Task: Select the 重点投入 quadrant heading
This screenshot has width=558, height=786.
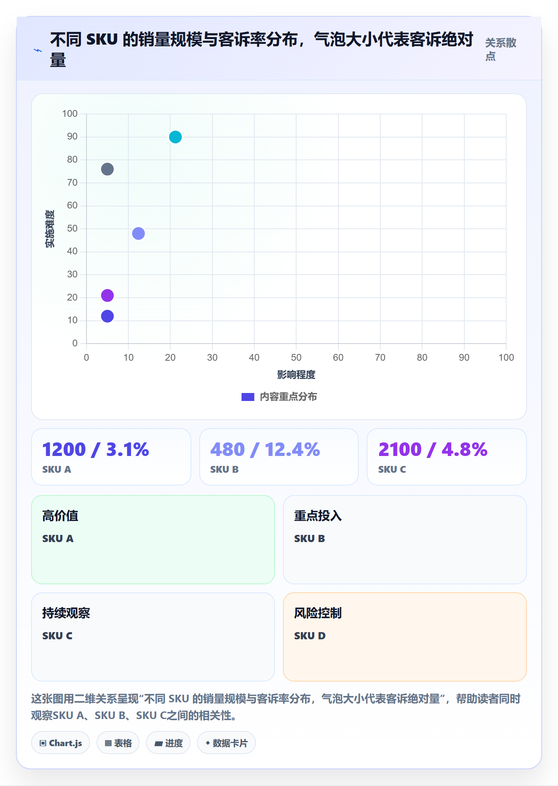Action: coord(318,516)
